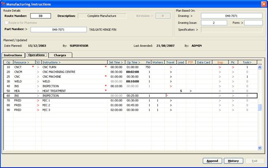Open the History button
Screen dimensions: 268x168
233,161
